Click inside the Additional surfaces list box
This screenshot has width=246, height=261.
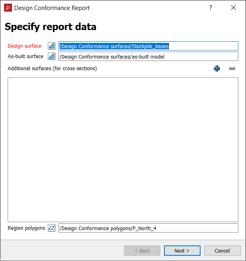pos(123,150)
